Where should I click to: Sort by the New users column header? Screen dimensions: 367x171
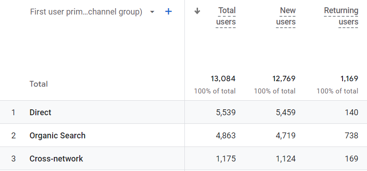pos(285,16)
